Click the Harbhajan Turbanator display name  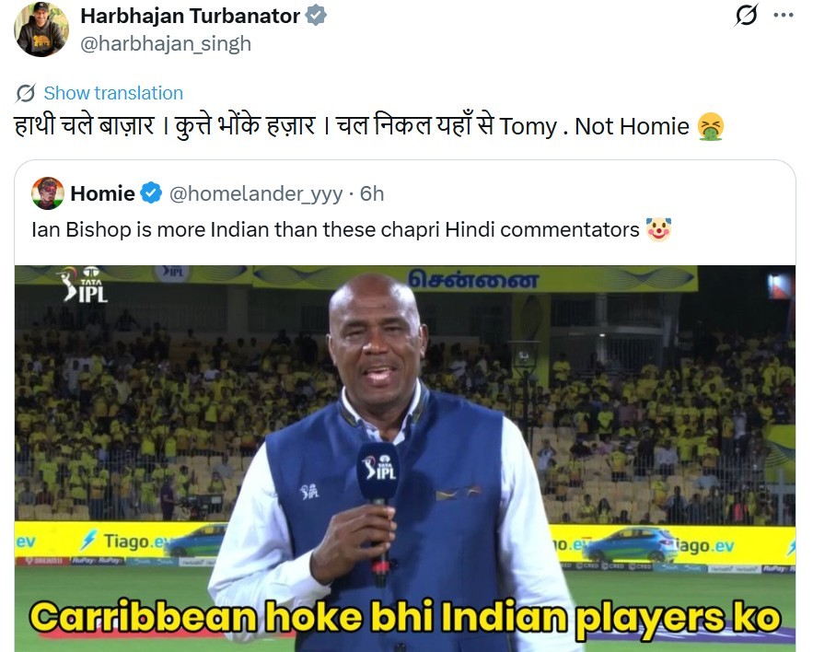coord(190,16)
